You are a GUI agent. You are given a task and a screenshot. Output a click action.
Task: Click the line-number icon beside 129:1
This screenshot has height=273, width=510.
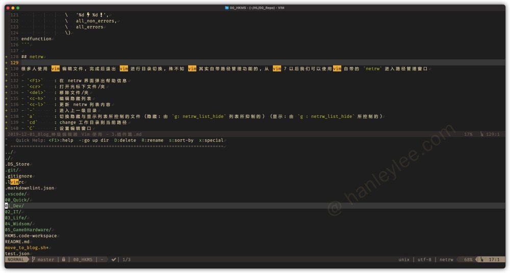coord(482,134)
